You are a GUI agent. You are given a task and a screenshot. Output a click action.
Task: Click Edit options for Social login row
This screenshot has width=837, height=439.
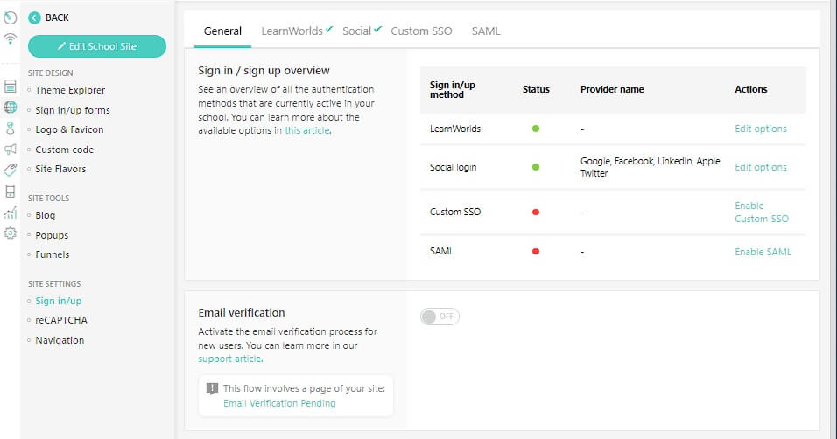coord(761,167)
